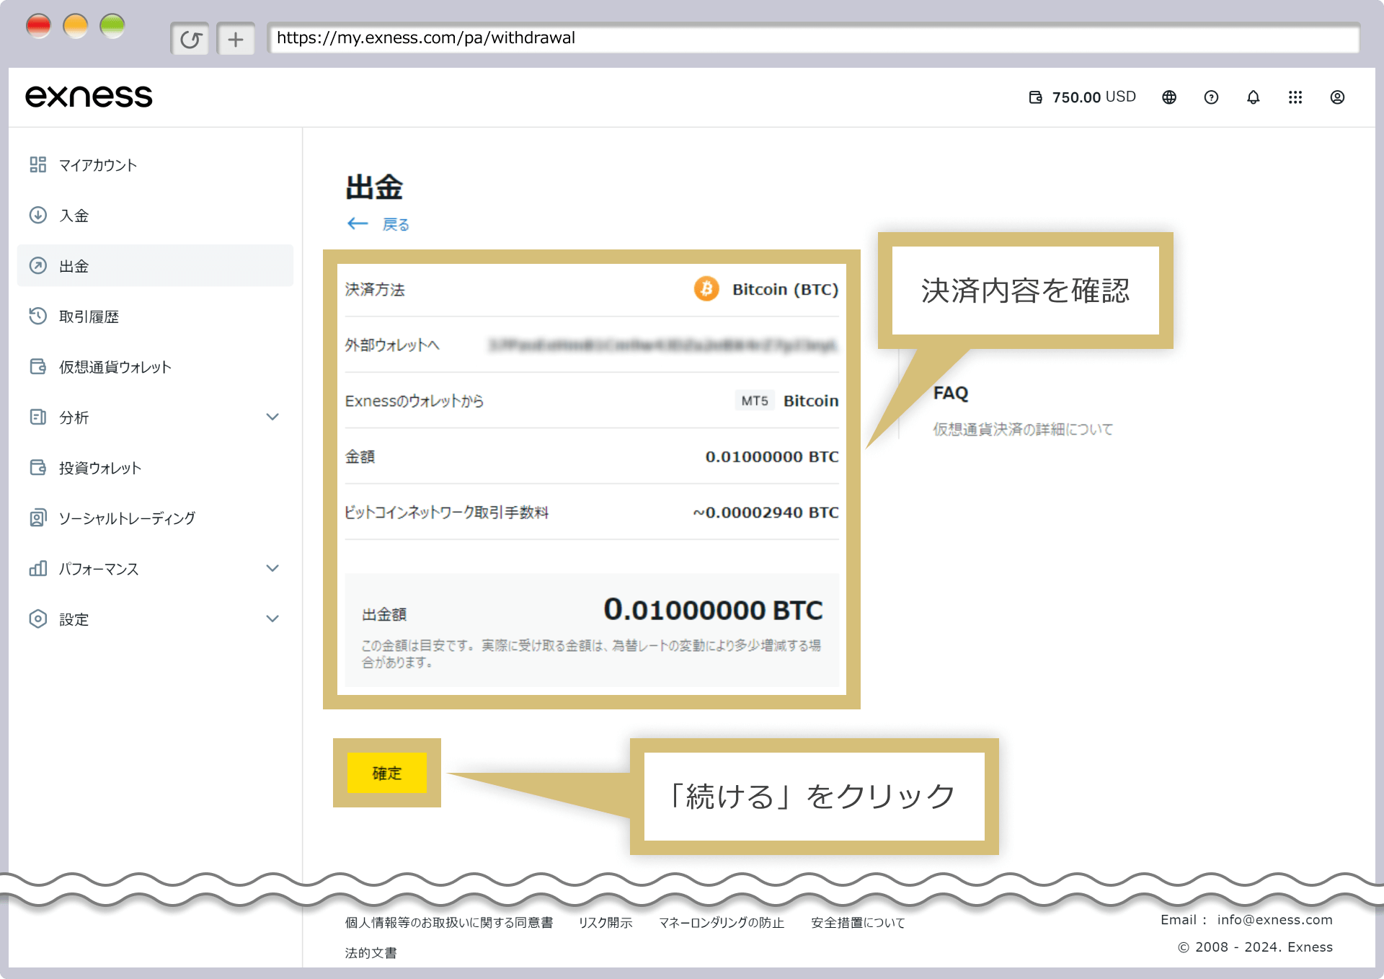Click the blurred external wallet address
The height and width of the screenshot is (979, 1384).
pyautogui.click(x=662, y=345)
